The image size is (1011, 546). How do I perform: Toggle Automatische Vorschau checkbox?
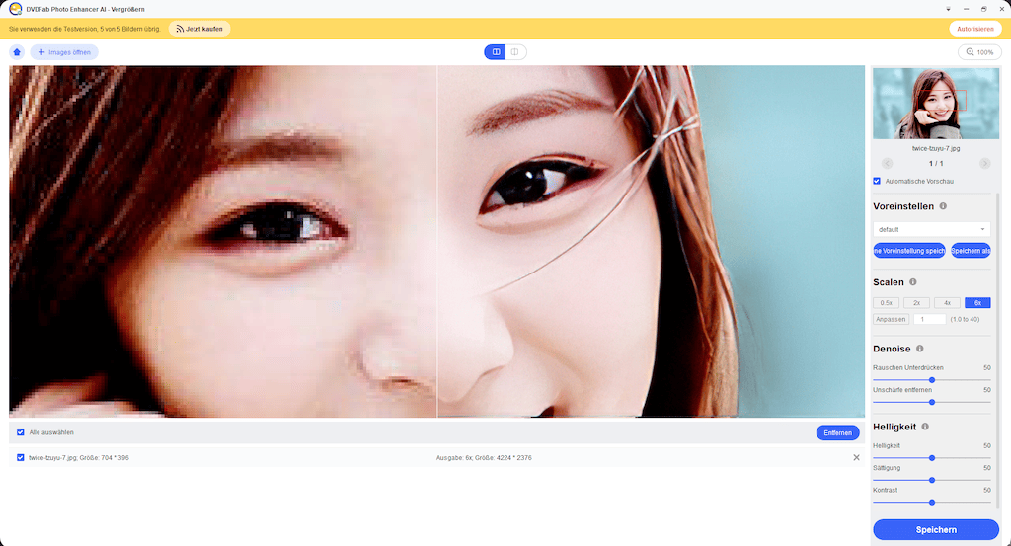point(878,181)
